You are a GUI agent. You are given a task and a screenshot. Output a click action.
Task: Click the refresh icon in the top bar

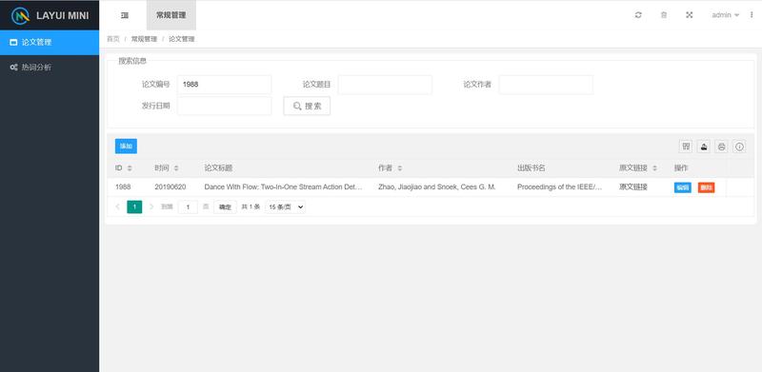(638, 15)
